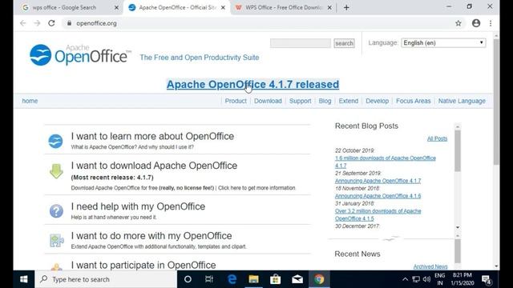Image resolution: width=513 pixels, height=288 pixels.
Task: Open 1.6 million downloads blog post
Action: [x=385, y=162]
